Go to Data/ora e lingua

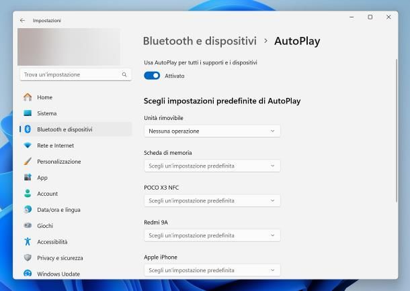pos(76,210)
